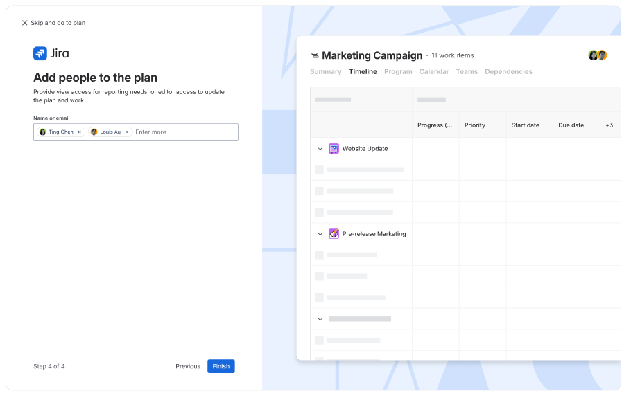Click the Website Update item icon

pyautogui.click(x=334, y=149)
